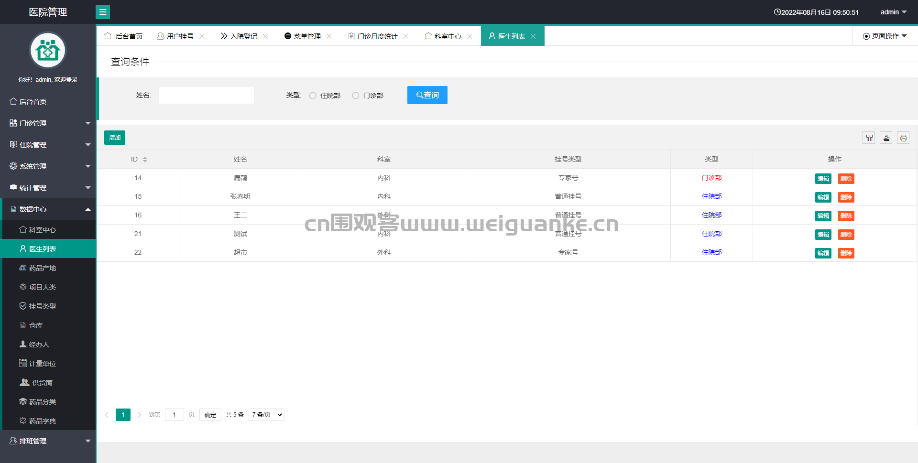
Task: Click the print table icon
Action: 903,138
